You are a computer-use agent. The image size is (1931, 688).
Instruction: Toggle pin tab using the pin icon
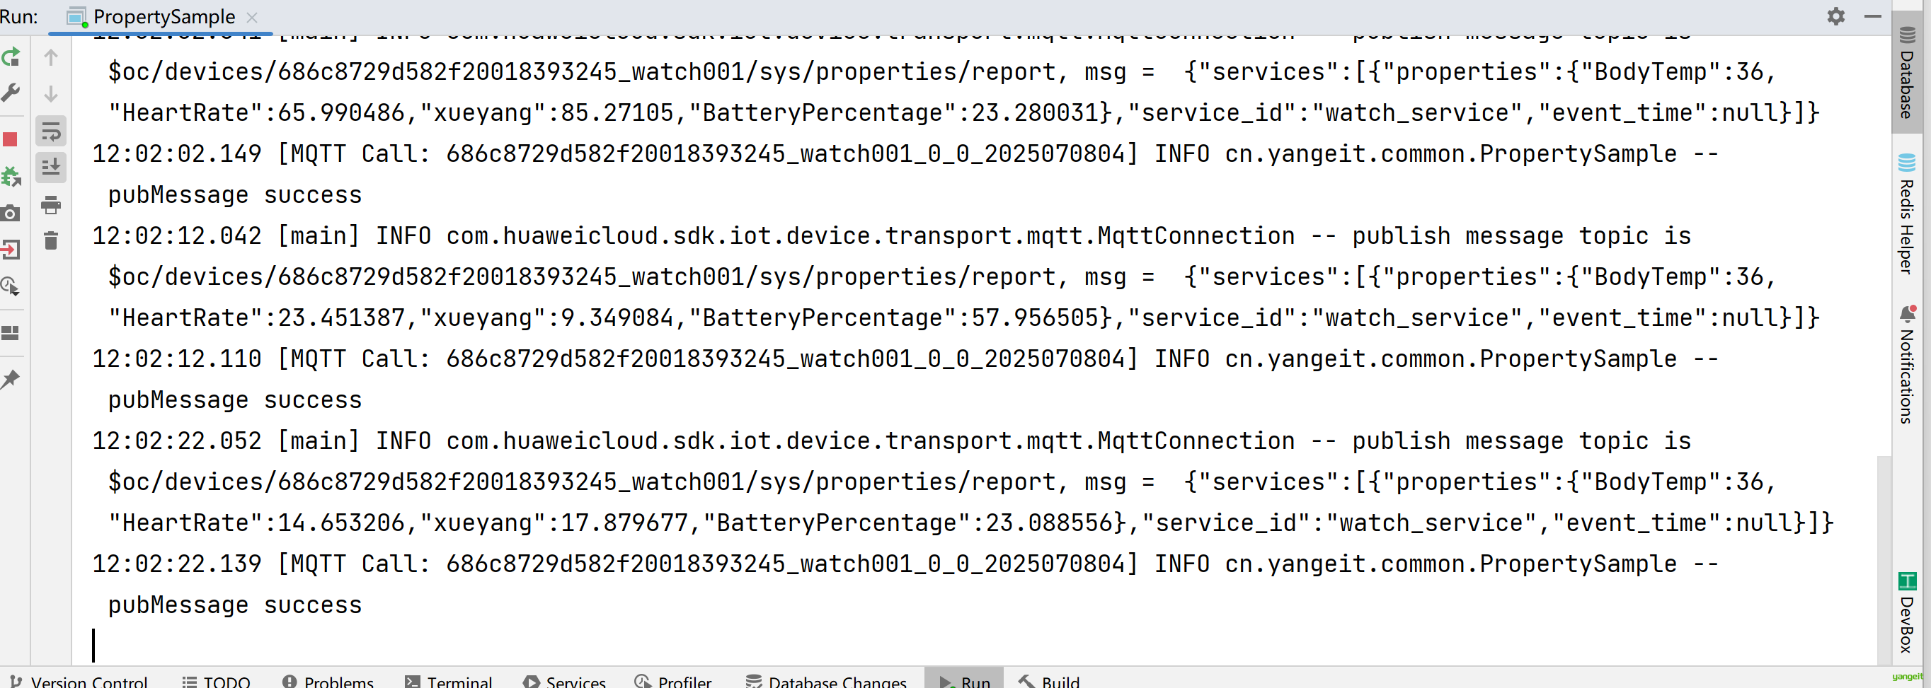tap(11, 379)
